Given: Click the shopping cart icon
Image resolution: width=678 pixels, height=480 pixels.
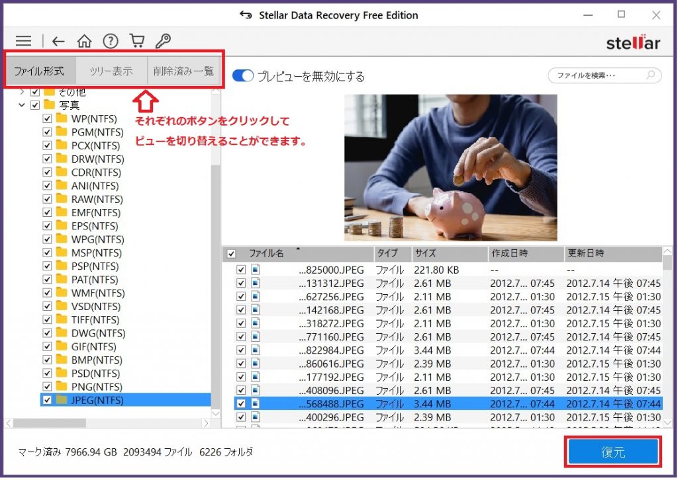Looking at the screenshot, I should click(x=137, y=40).
